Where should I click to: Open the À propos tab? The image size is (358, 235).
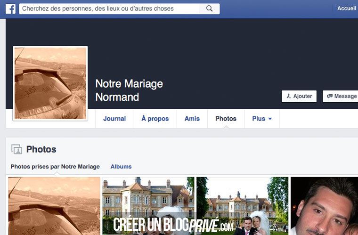pos(155,119)
